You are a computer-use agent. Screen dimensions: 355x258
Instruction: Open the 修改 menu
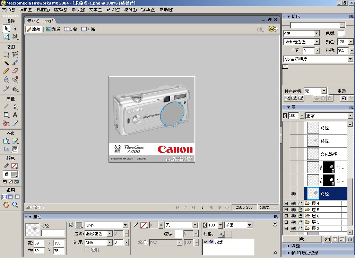(x=78, y=10)
